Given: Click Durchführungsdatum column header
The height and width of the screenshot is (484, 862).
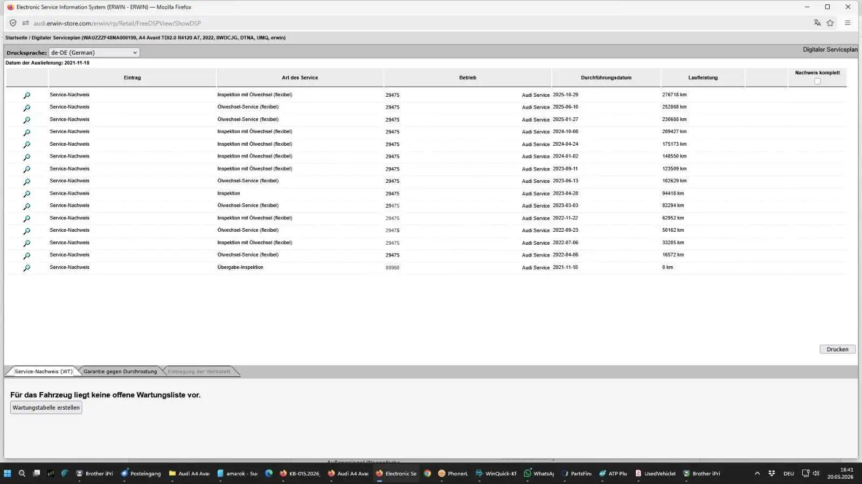Looking at the screenshot, I should tap(606, 77).
